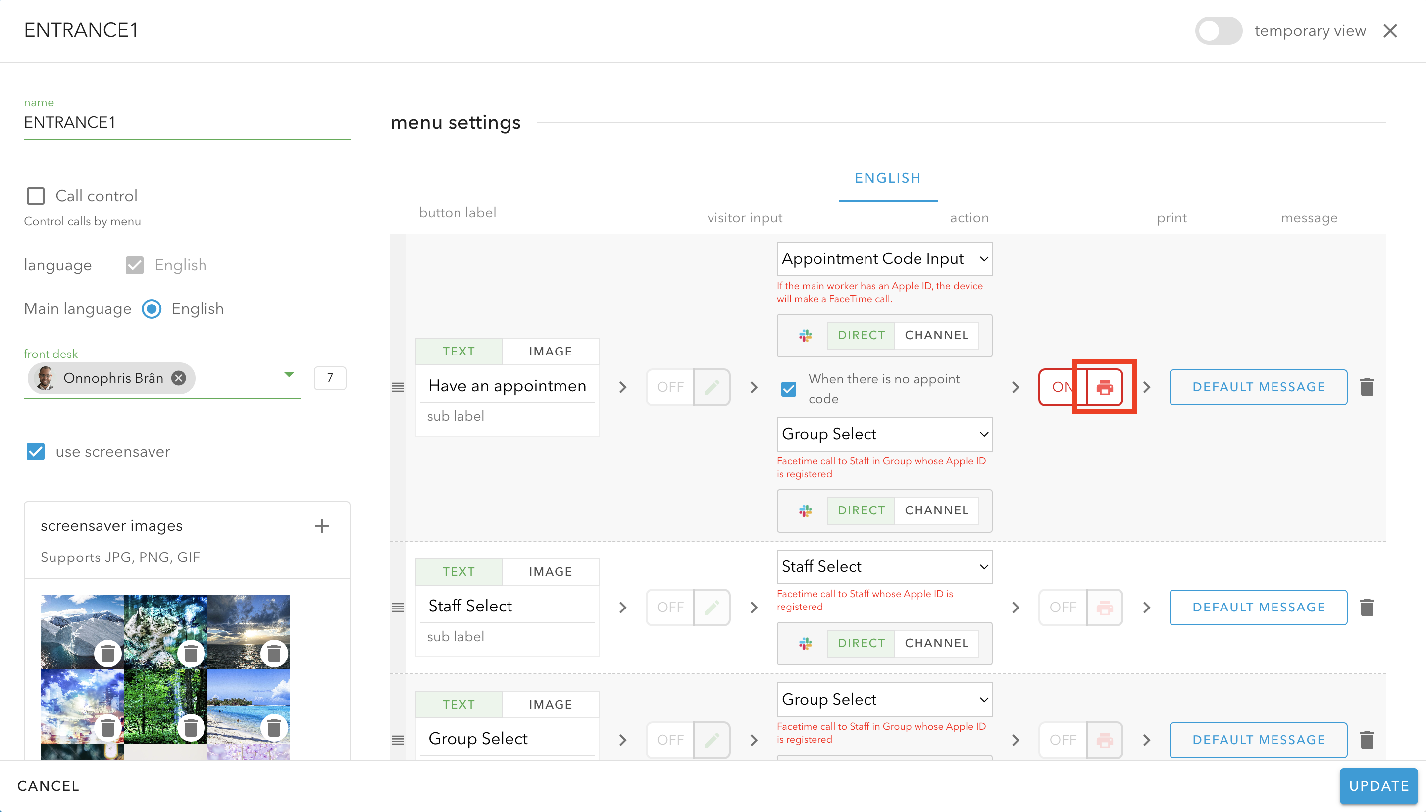Click the chevron before the appointment row's DEFAULT MESSAGE
Screen dimensions: 1426x812
click(1146, 387)
